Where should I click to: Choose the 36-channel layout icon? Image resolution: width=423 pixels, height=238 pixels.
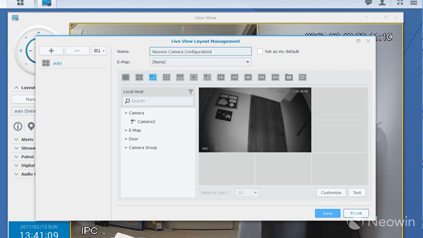click(248, 77)
